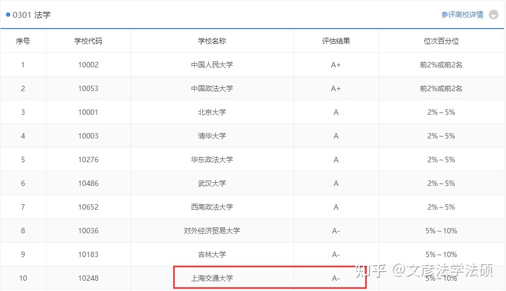Screen dimensions: 506x291
Task: Select school name 上海交通大学
Action: (x=212, y=278)
